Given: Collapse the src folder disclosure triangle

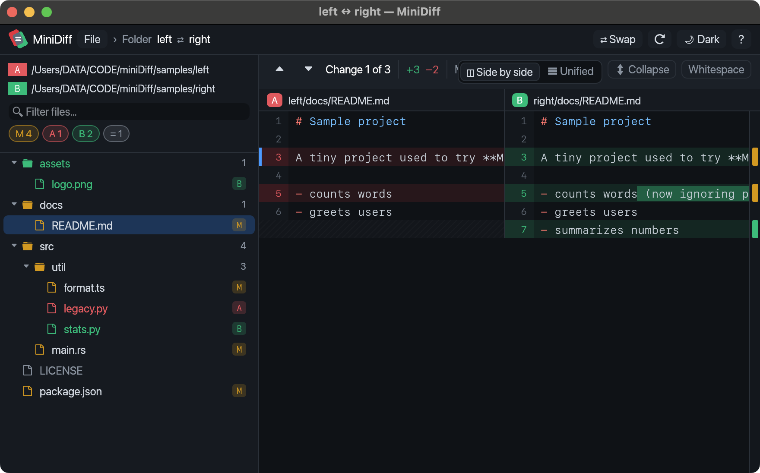Looking at the screenshot, I should pos(14,246).
